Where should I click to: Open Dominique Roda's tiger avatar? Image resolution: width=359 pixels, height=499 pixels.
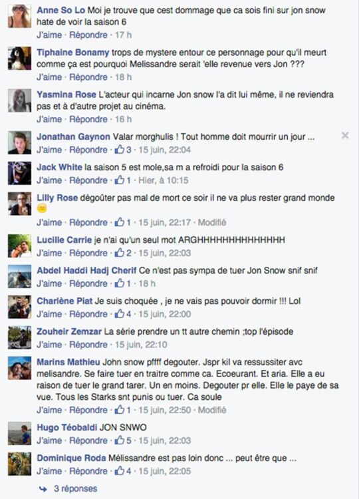[x=20, y=464]
